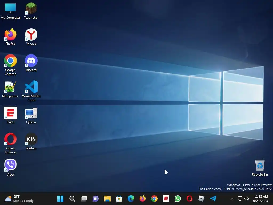Open the Chat app on the taskbar
273x205 pixels.
point(96,199)
